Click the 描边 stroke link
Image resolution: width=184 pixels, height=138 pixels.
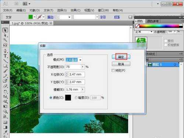(x=51, y=17)
